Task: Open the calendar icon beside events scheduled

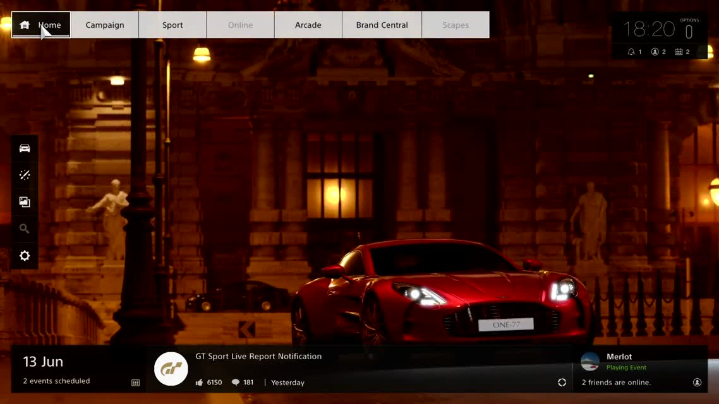Action: tap(135, 383)
